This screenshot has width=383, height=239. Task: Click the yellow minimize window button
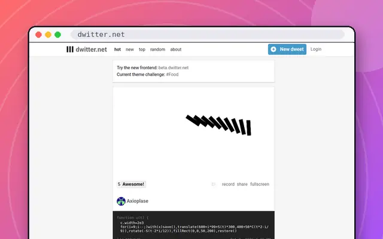tap(48, 35)
